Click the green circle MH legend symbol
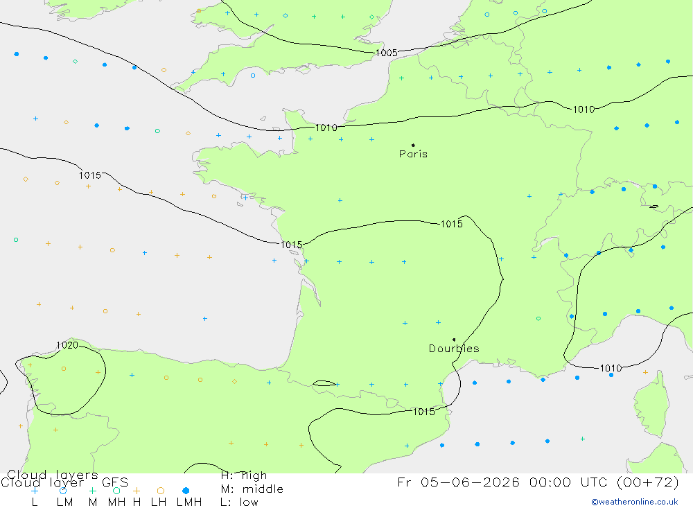Image resolution: width=693 pixels, height=508 pixels. coord(116,491)
